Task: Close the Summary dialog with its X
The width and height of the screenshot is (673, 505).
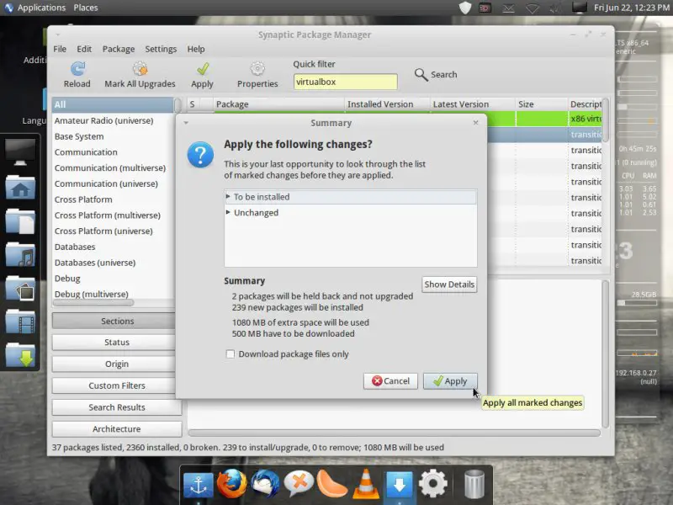Action: [475, 123]
